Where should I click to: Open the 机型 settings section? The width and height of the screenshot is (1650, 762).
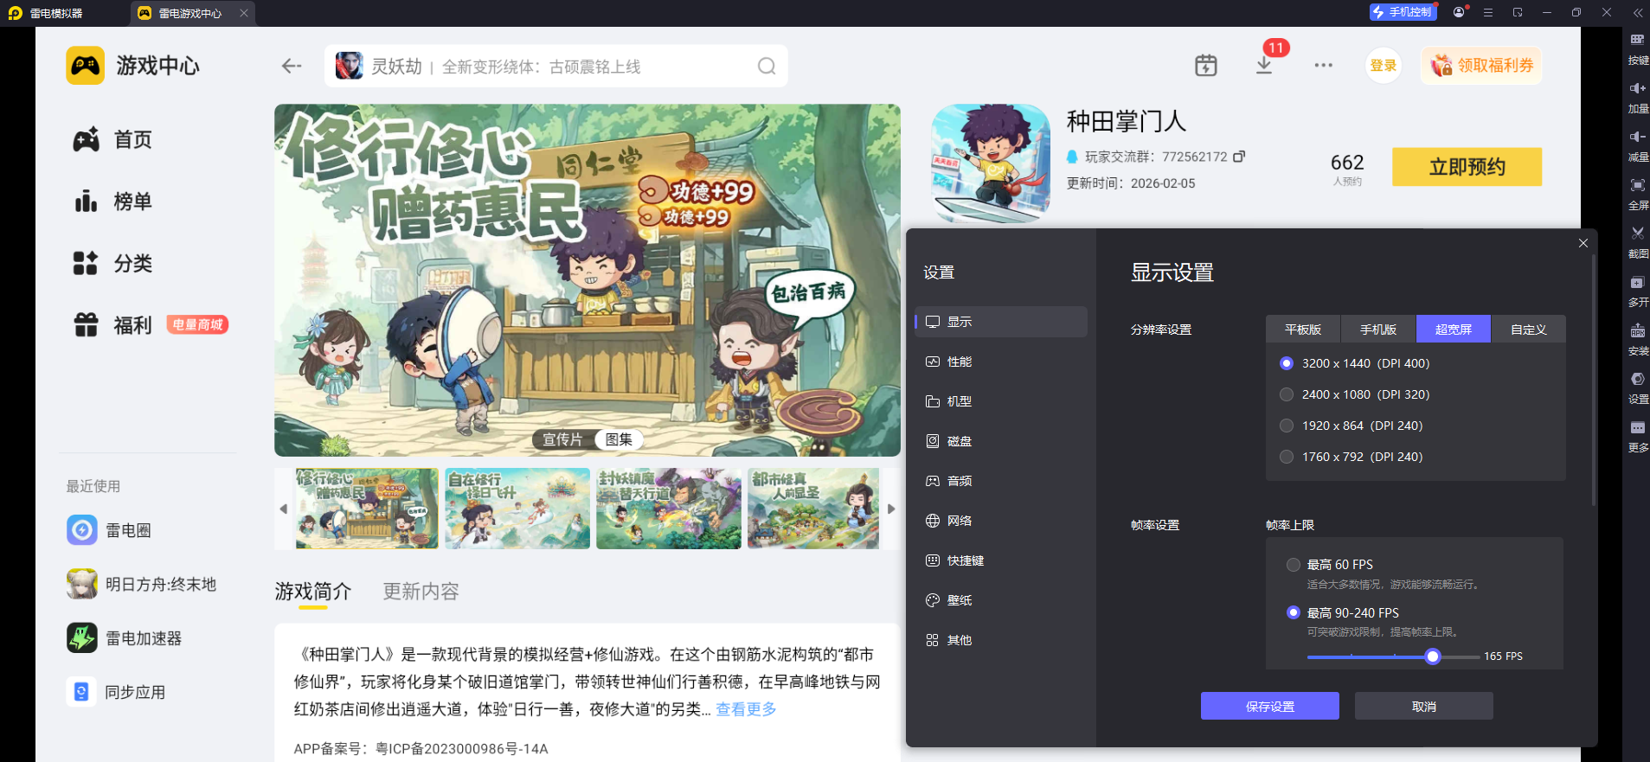[1001, 401]
